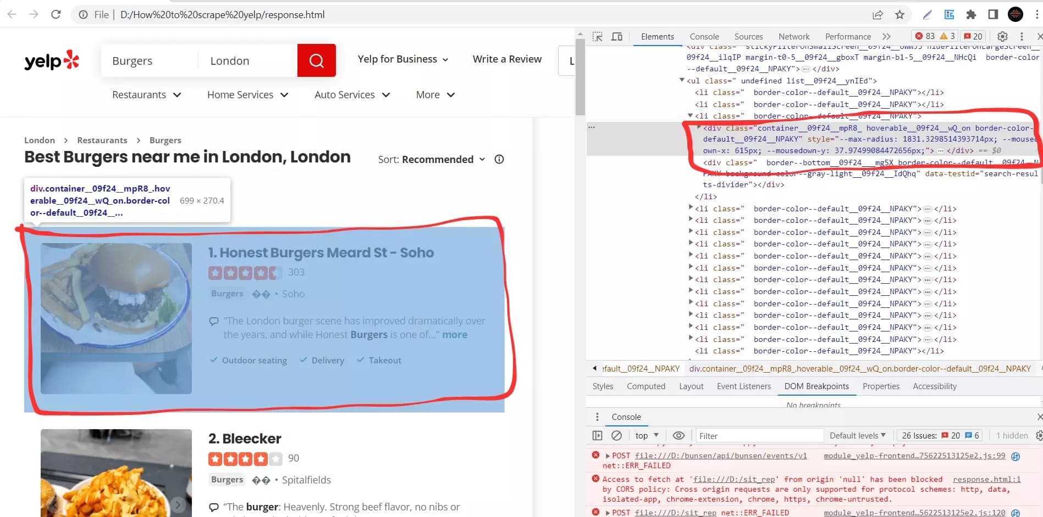Open the Sources tab
The image size is (1043, 517).
coord(749,37)
